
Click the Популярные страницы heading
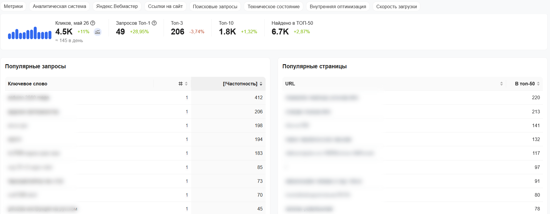(x=314, y=67)
